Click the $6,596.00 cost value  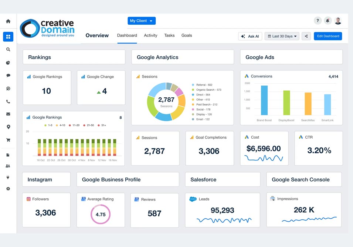(x=264, y=149)
